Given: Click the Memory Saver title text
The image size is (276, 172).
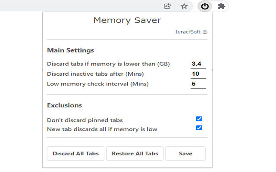Looking at the screenshot, I should point(127,20).
